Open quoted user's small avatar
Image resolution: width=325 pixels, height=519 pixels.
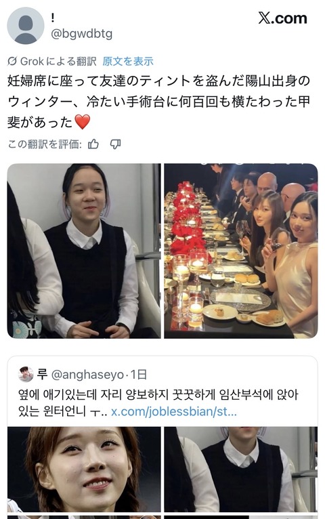click(x=26, y=375)
